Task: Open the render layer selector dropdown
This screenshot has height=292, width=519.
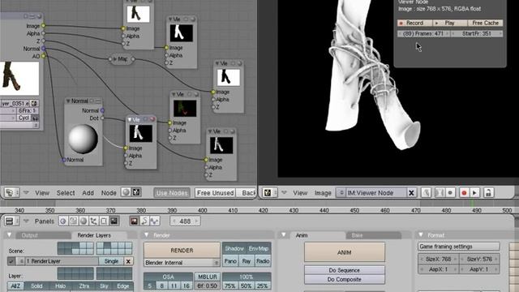Action: point(20,261)
